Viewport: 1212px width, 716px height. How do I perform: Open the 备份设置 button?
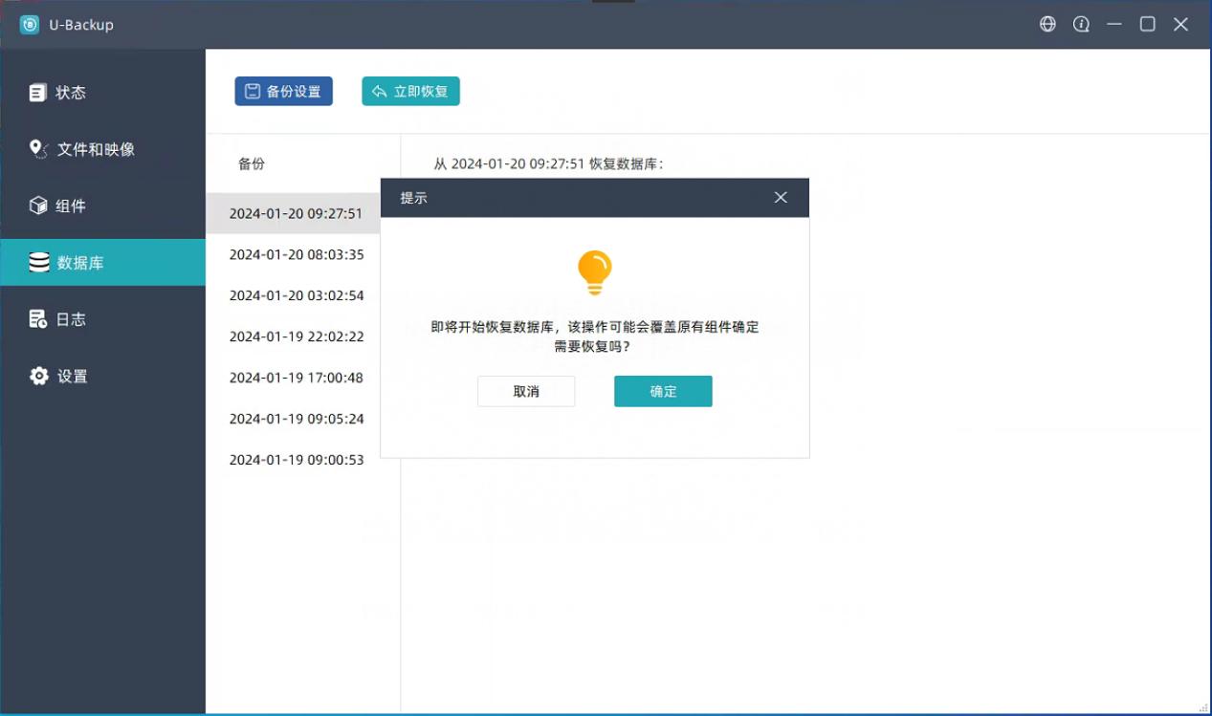(x=283, y=91)
